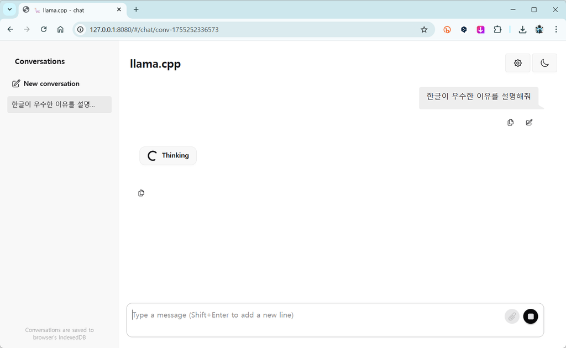The width and height of the screenshot is (566, 348).
Task: Open the browser extensions puzzle icon
Action: pyautogui.click(x=497, y=30)
